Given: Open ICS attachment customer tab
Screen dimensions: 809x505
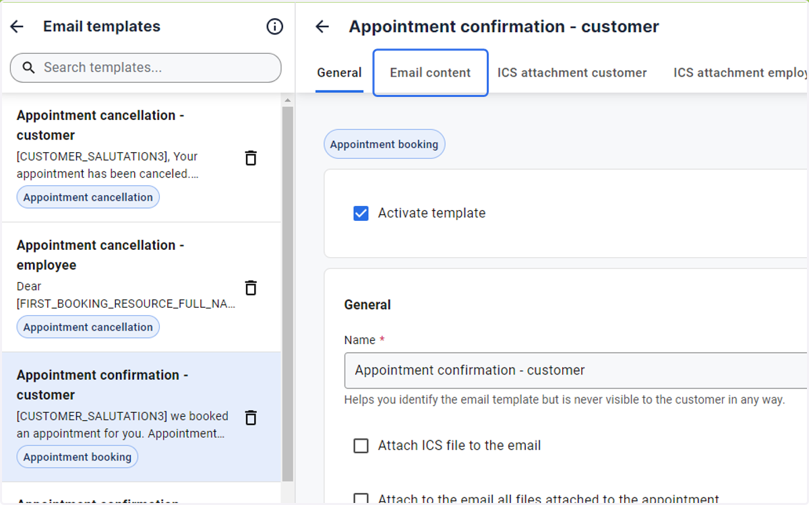Looking at the screenshot, I should tap(572, 73).
